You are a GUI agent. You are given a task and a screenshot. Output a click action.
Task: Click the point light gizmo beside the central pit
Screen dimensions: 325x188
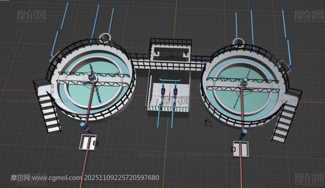click(193, 78)
